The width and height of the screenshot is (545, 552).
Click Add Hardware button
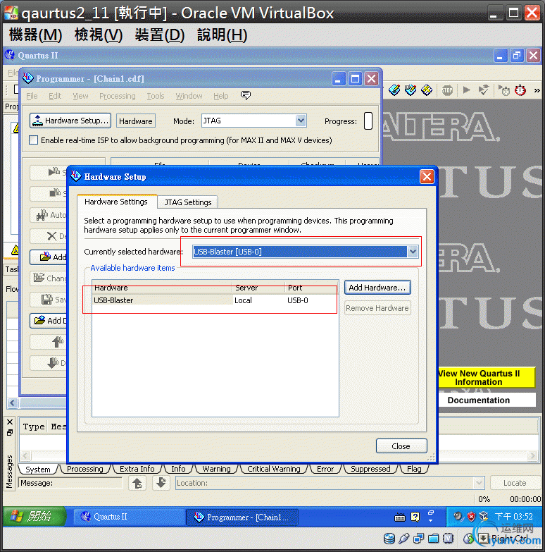point(377,288)
